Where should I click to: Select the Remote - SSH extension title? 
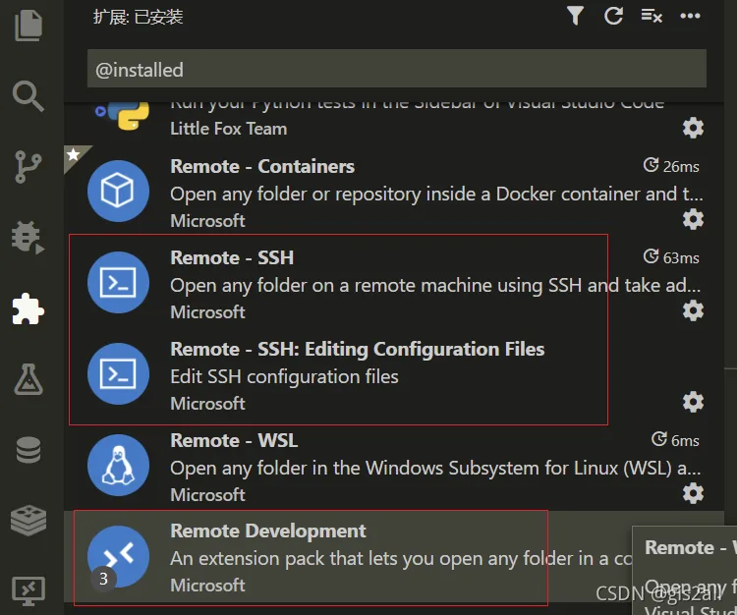pyautogui.click(x=232, y=258)
